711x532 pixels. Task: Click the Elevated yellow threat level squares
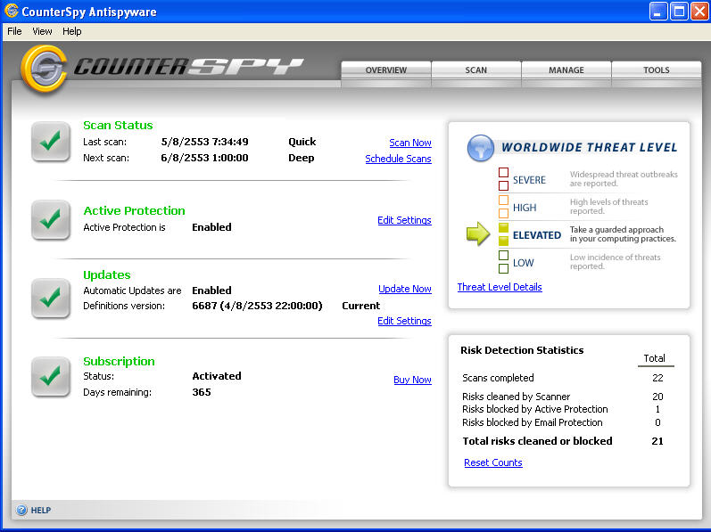tap(503, 234)
